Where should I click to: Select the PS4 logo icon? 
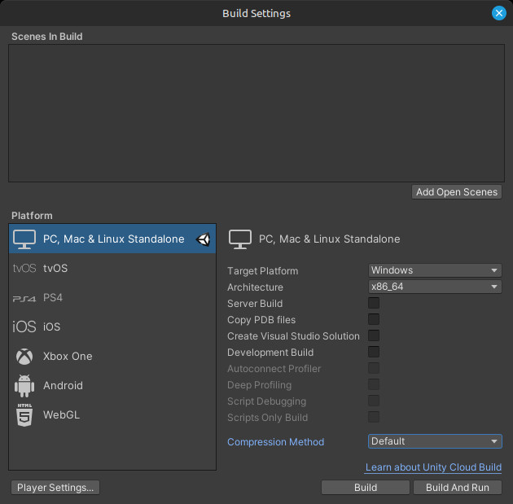click(24, 298)
